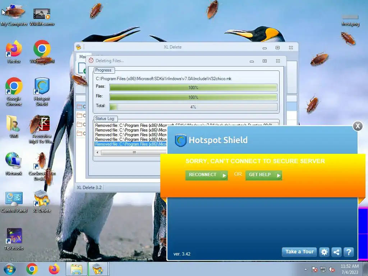
Task: Open Control Panel desktop icon
Action: (14, 202)
